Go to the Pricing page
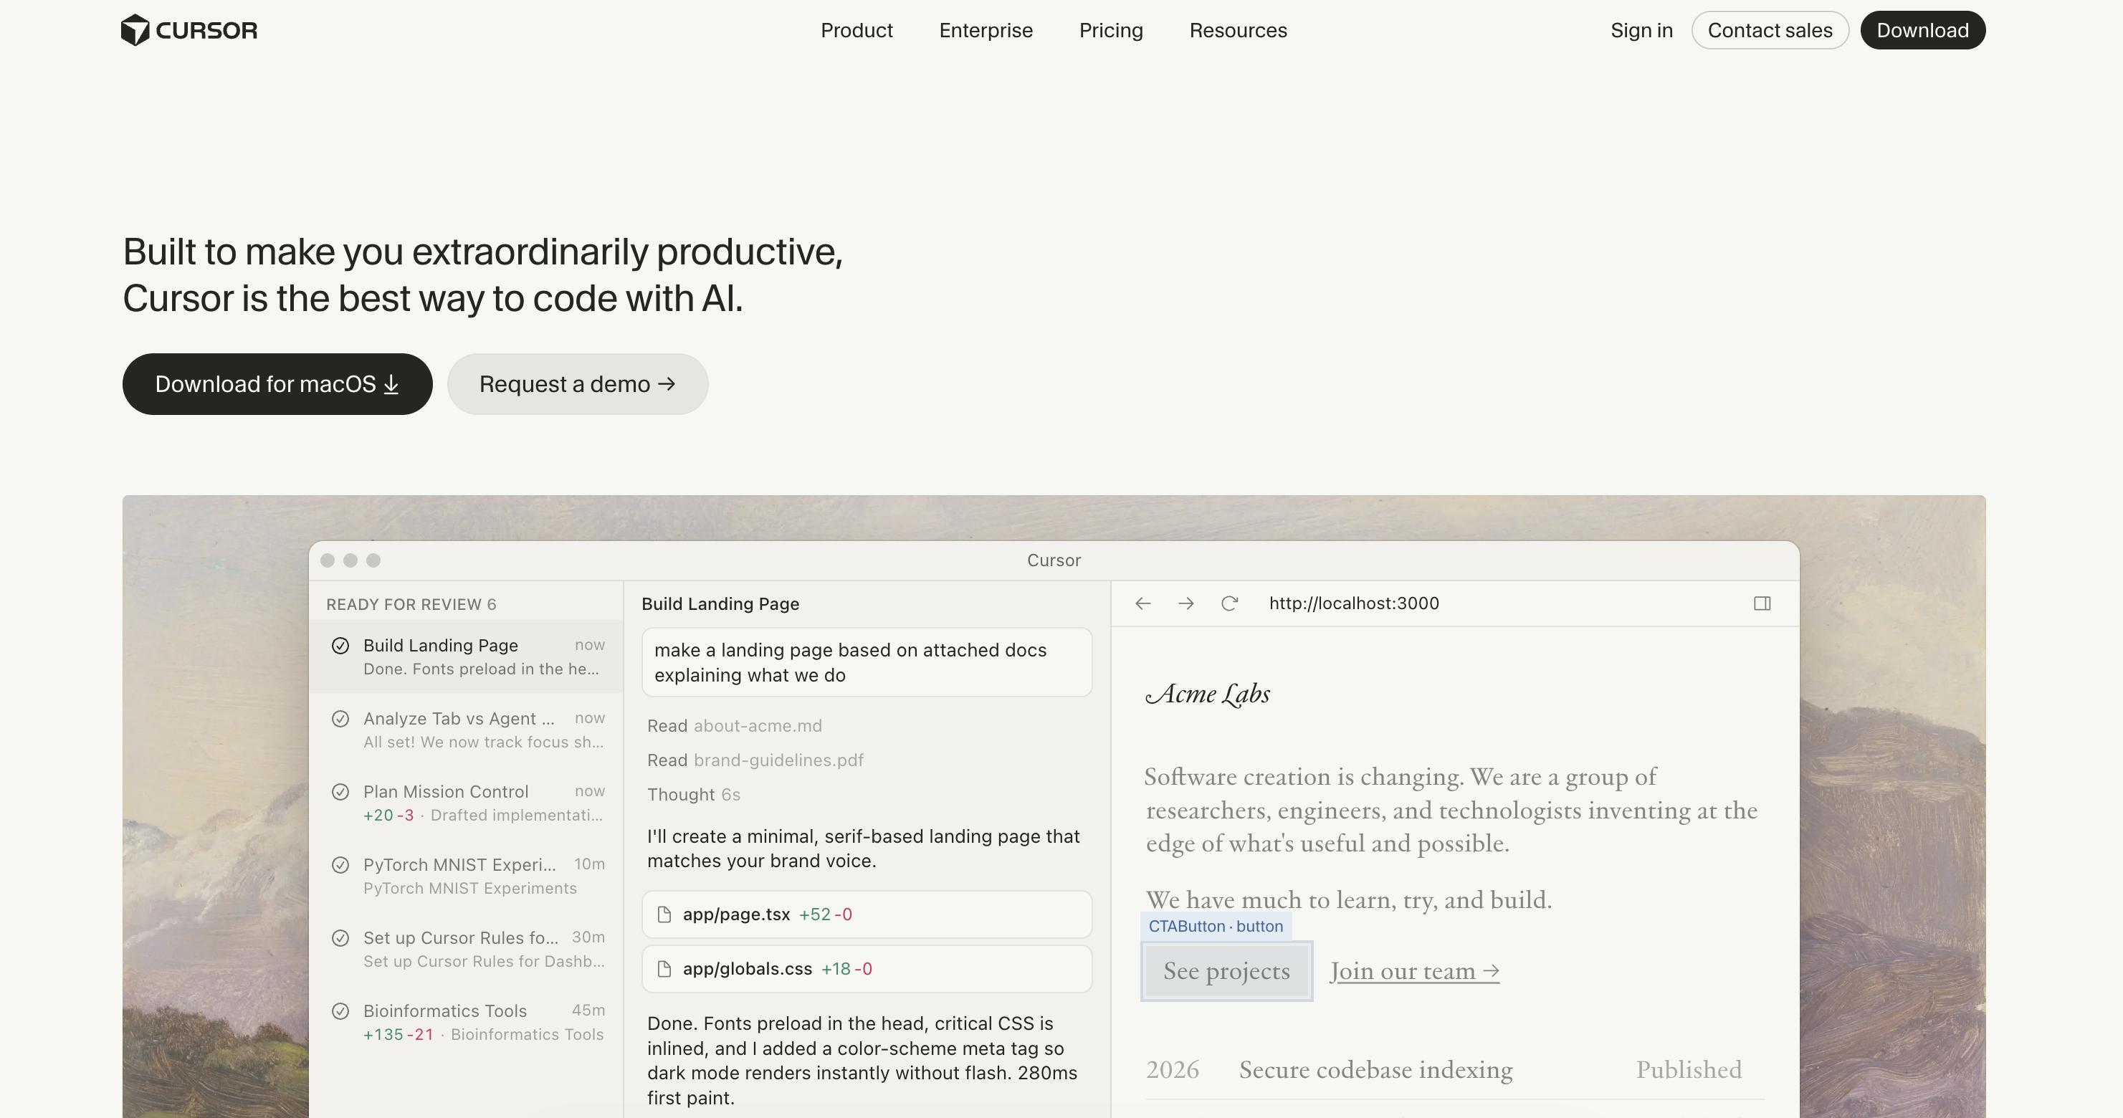Image resolution: width=2123 pixels, height=1118 pixels. (x=1110, y=31)
